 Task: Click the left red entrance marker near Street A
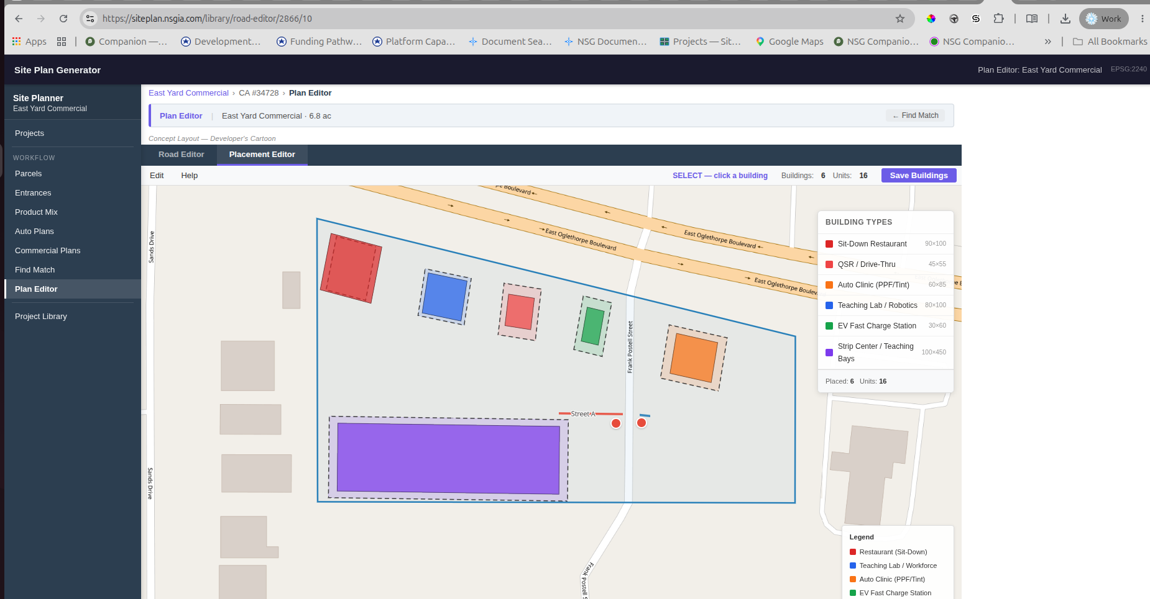[616, 423]
